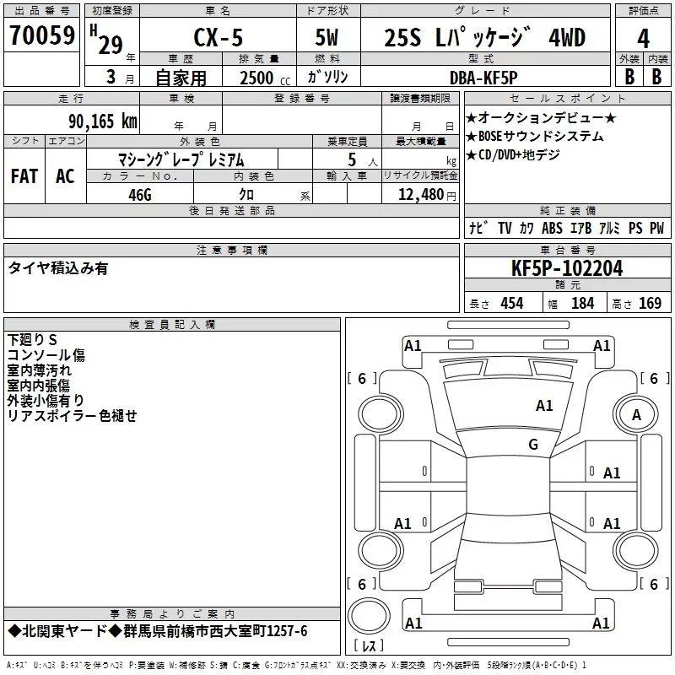675x675 pixels.
Task: Click interior color クロ
Action: point(246,195)
